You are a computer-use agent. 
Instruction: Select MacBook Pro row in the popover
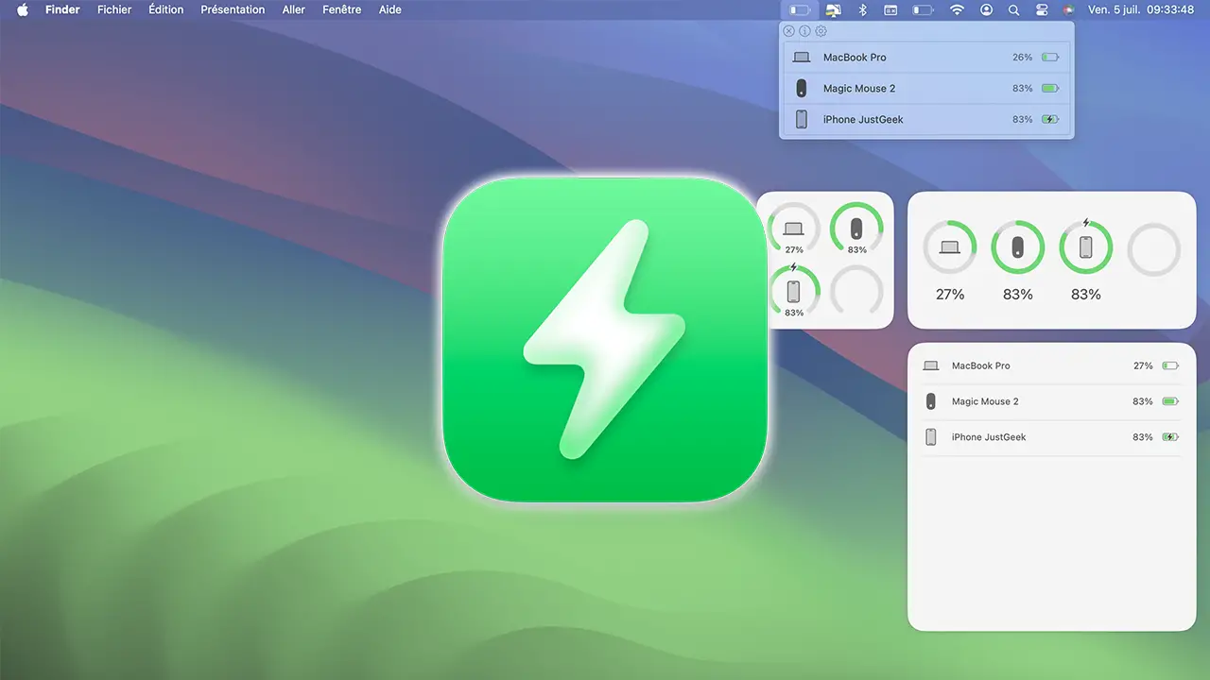[x=926, y=57]
